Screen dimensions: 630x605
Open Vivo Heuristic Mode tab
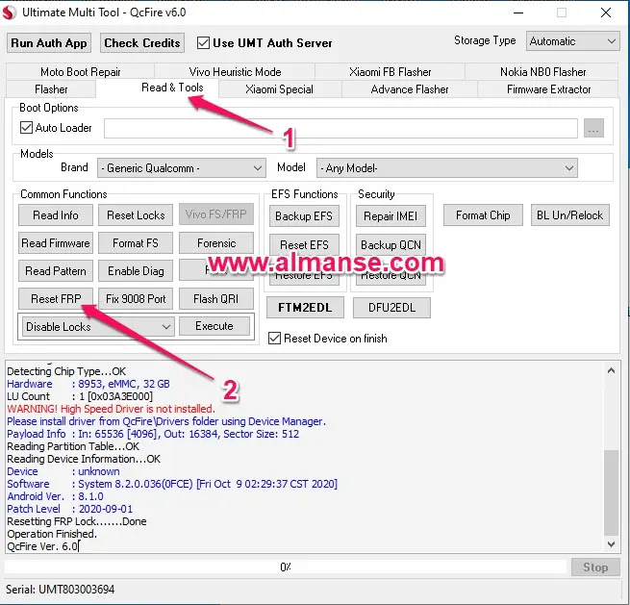point(235,72)
